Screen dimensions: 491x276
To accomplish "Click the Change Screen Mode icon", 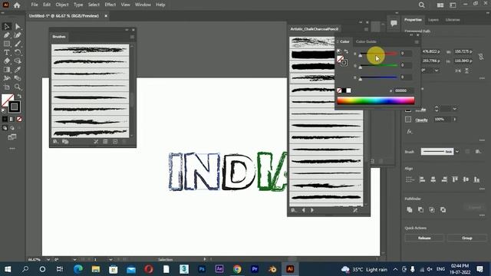I will coord(12,137).
